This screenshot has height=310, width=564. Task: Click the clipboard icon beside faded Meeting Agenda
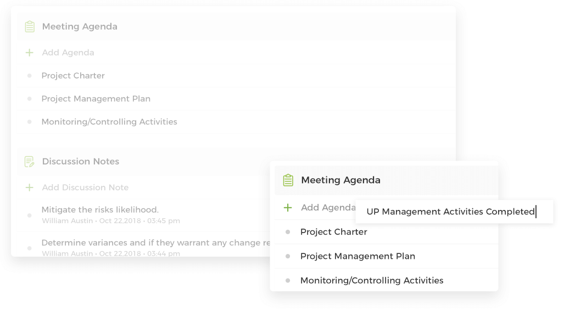(x=30, y=26)
